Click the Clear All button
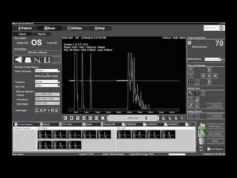237x178 pixels. [x=215, y=105]
